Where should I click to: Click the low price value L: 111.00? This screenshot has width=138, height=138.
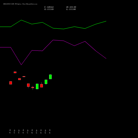(x=71, y=9)
